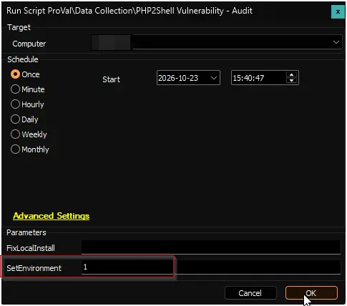Open the Computer target dropdown
347x306 pixels.
pyautogui.click(x=336, y=42)
